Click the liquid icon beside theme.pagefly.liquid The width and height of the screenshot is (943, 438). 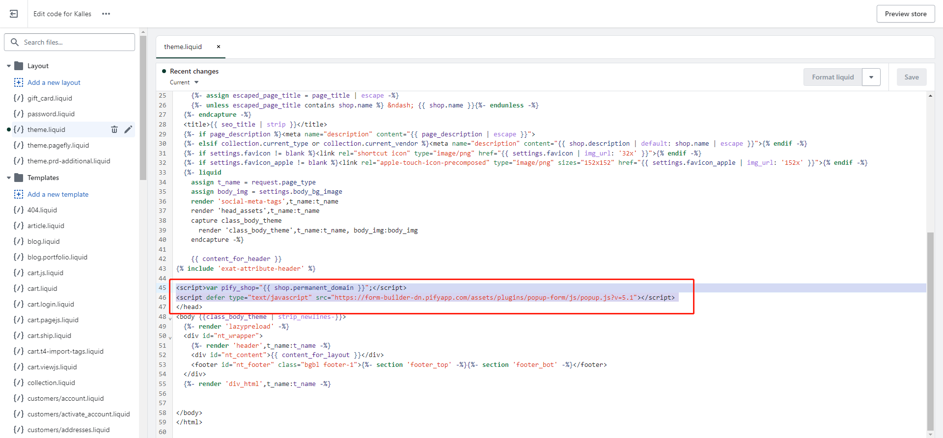(x=19, y=145)
